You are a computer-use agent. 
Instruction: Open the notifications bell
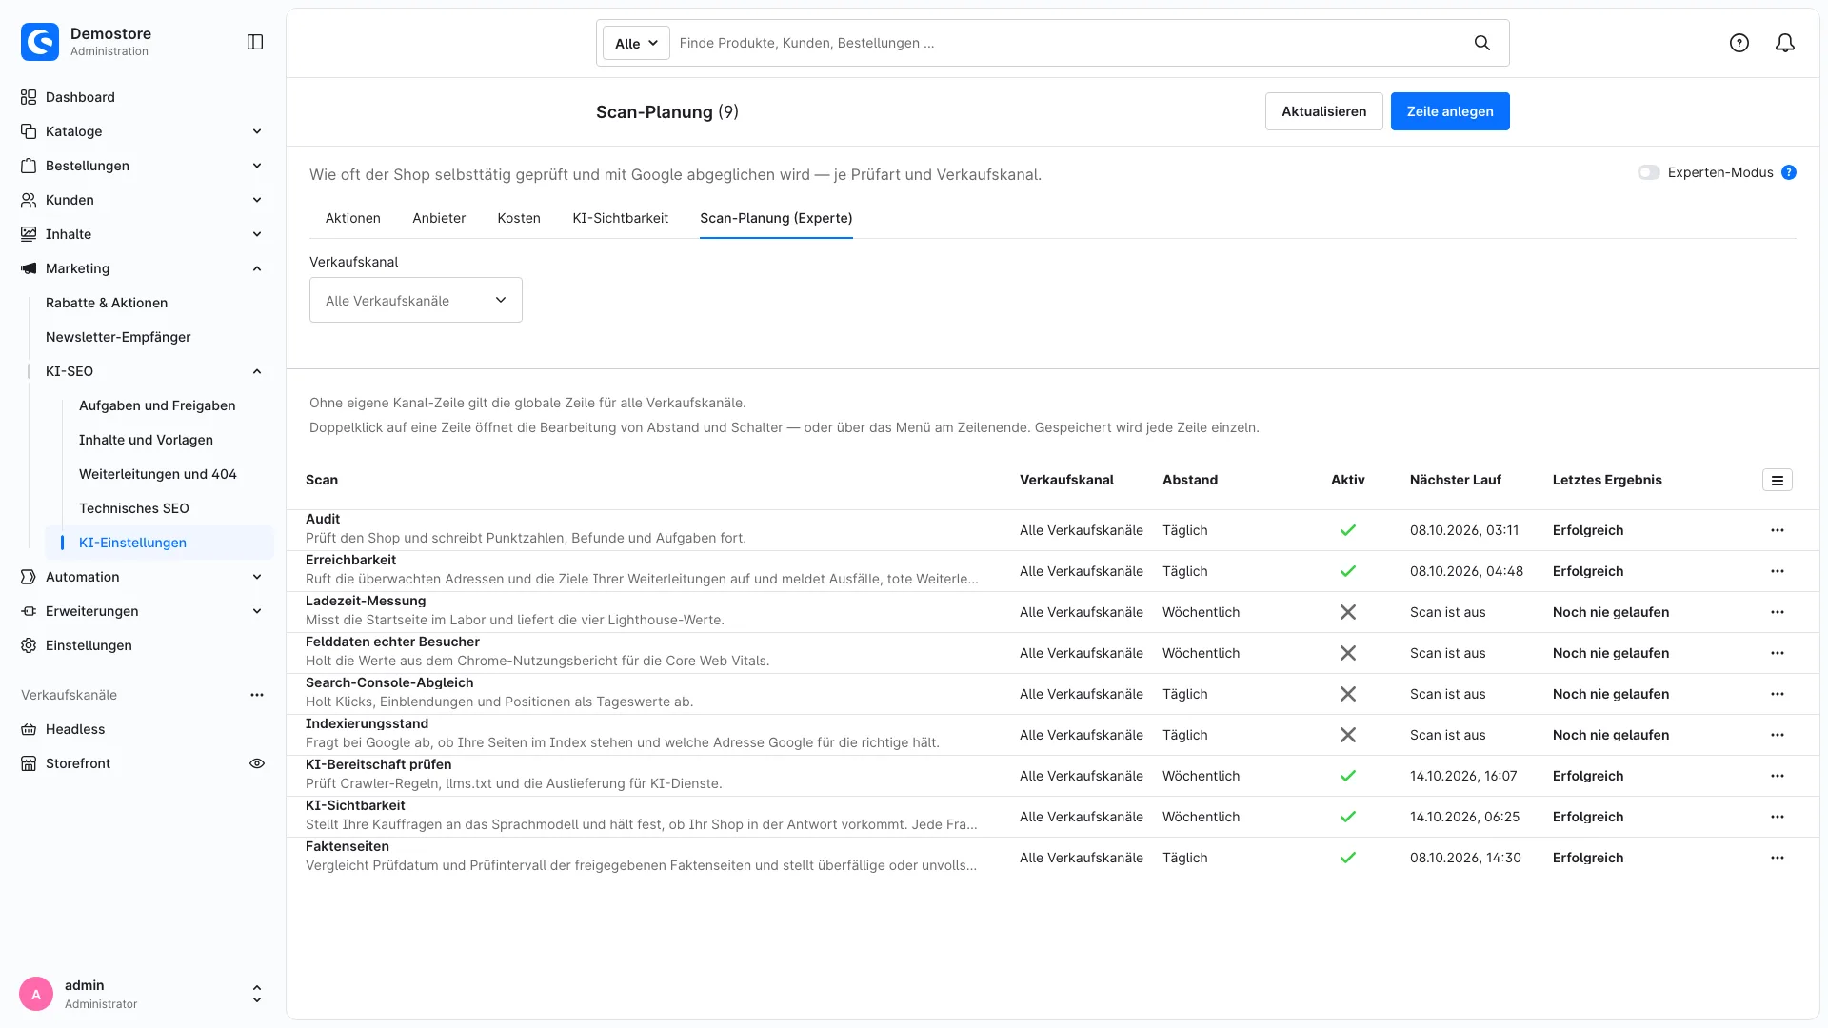pyautogui.click(x=1785, y=43)
